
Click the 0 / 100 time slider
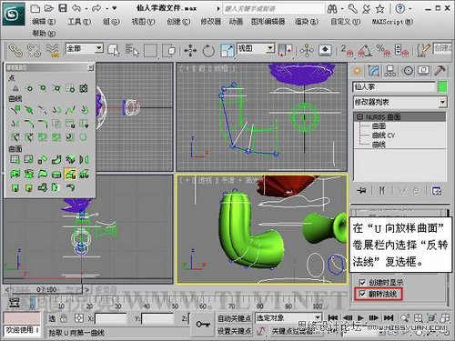click(46, 289)
